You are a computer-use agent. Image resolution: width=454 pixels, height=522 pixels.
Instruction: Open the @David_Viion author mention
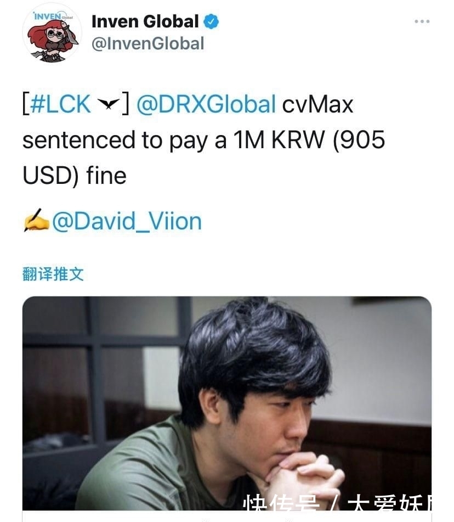pos(127,221)
